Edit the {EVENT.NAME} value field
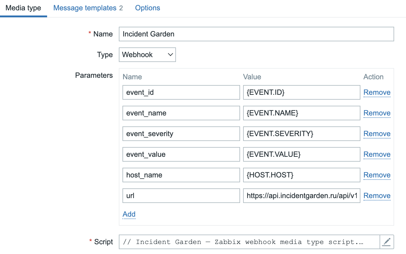This screenshot has width=406, height=254. point(301,113)
